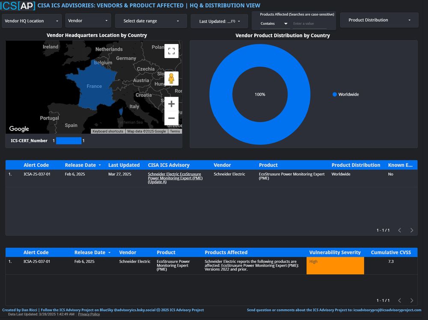The width and height of the screenshot is (428, 320).
Task: Click the Vulnerability Severity column header
Action: [x=335, y=252]
